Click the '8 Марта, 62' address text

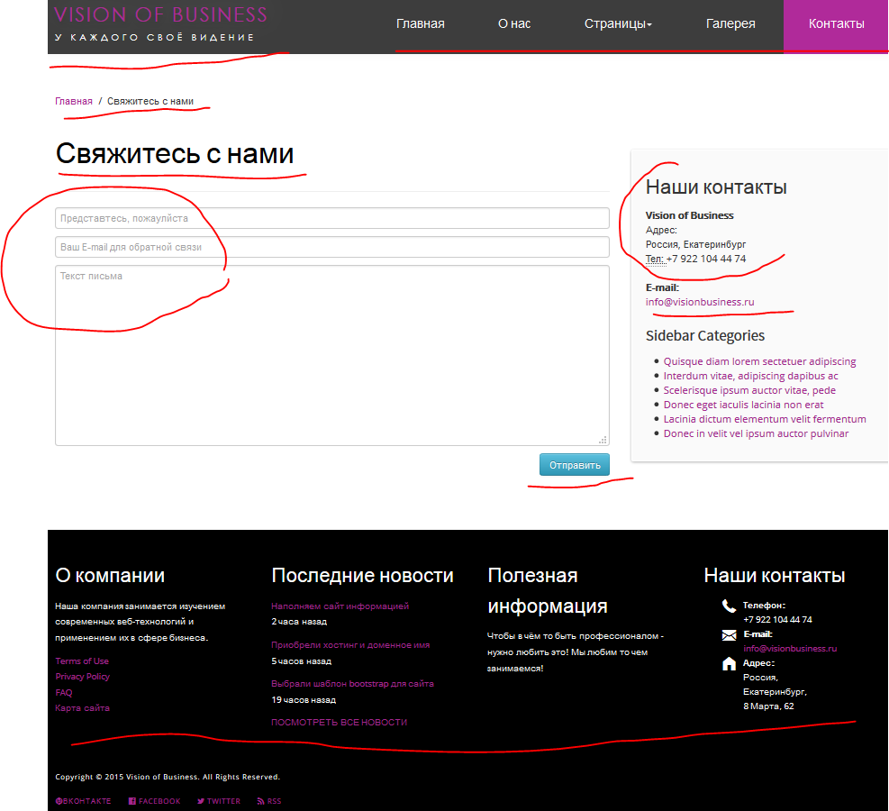768,706
